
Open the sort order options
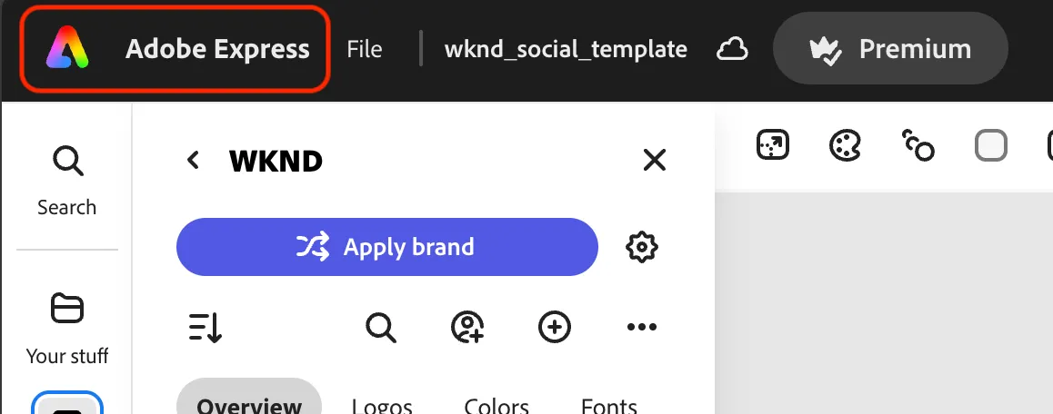(206, 328)
